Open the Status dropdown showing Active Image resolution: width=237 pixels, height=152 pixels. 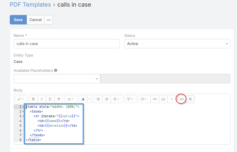(x=177, y=44)
